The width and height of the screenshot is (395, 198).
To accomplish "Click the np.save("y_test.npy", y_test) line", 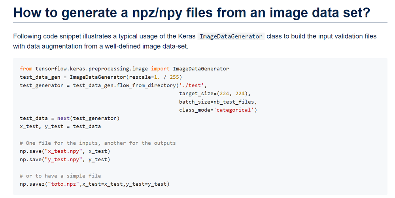I will pyautogui.click(x=65, y=159).
